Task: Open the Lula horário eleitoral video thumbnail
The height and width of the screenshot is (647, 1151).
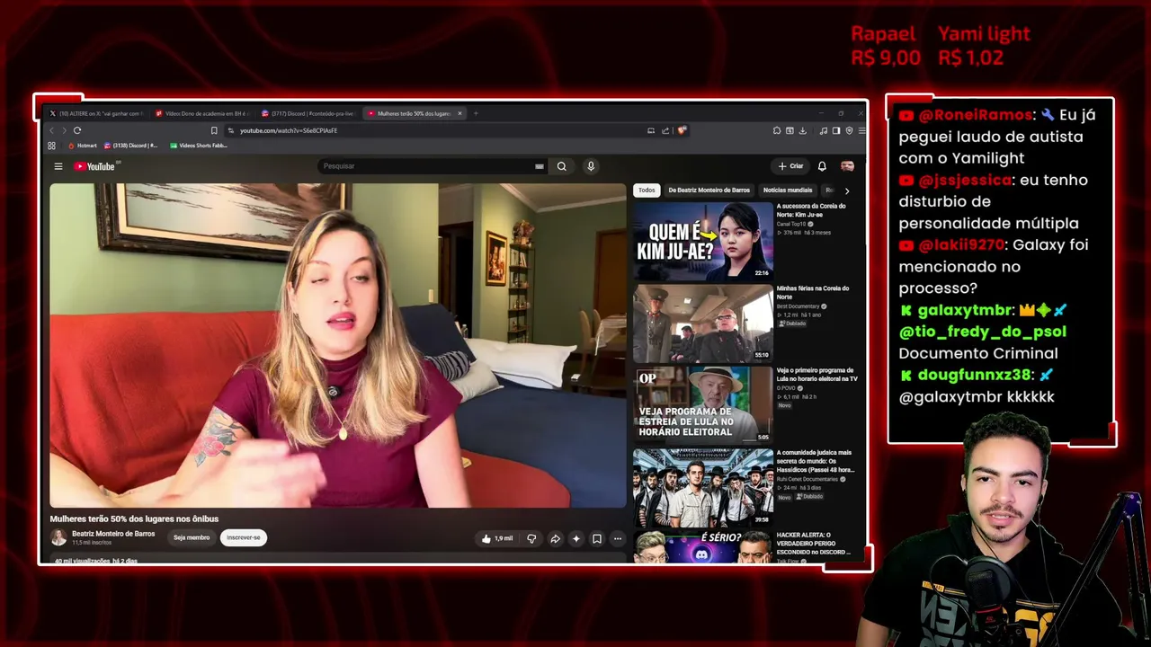Action: [703, 405]
